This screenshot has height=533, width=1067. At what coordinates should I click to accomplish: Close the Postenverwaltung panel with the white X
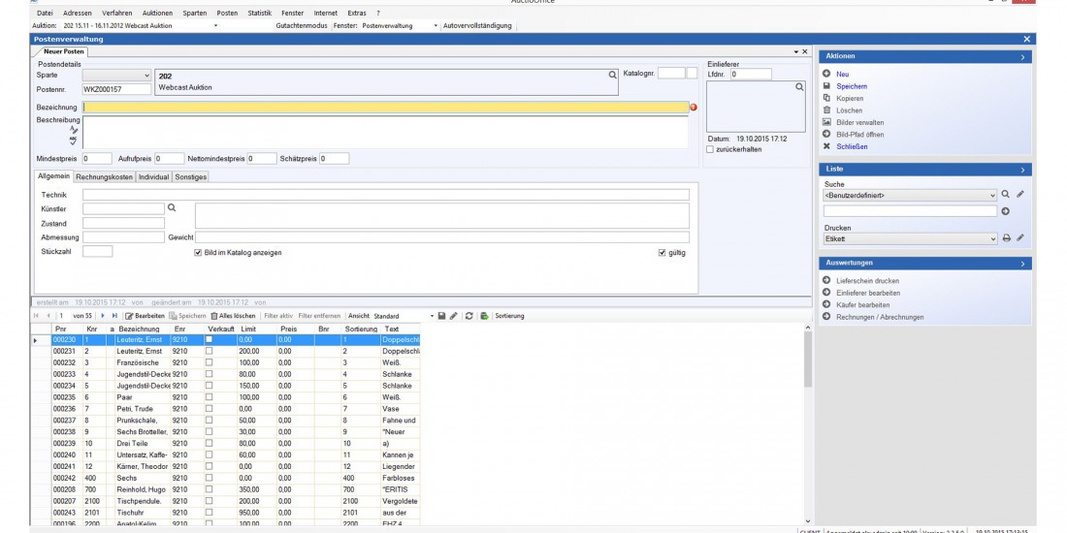point(1027,40)
